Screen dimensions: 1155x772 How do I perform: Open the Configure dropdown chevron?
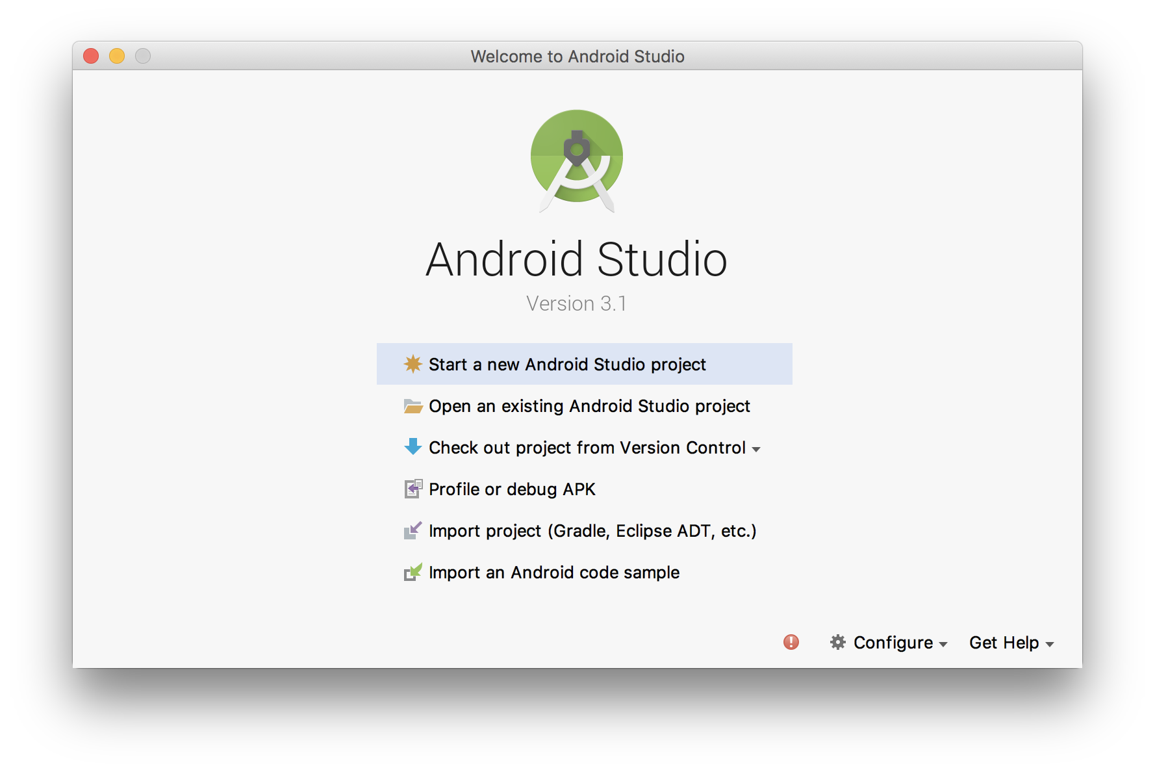coord(943,645)
